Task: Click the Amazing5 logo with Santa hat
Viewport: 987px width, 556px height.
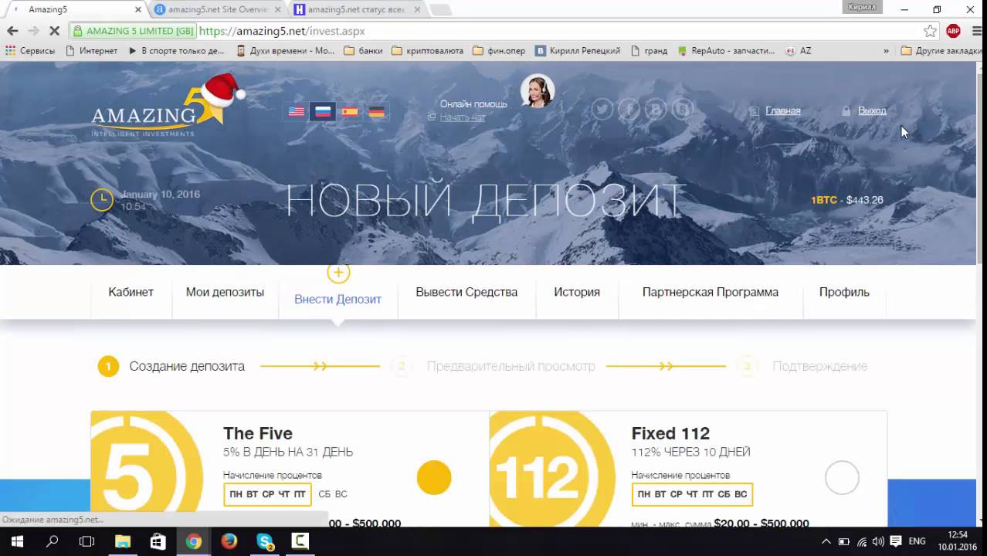Action: 168,105
